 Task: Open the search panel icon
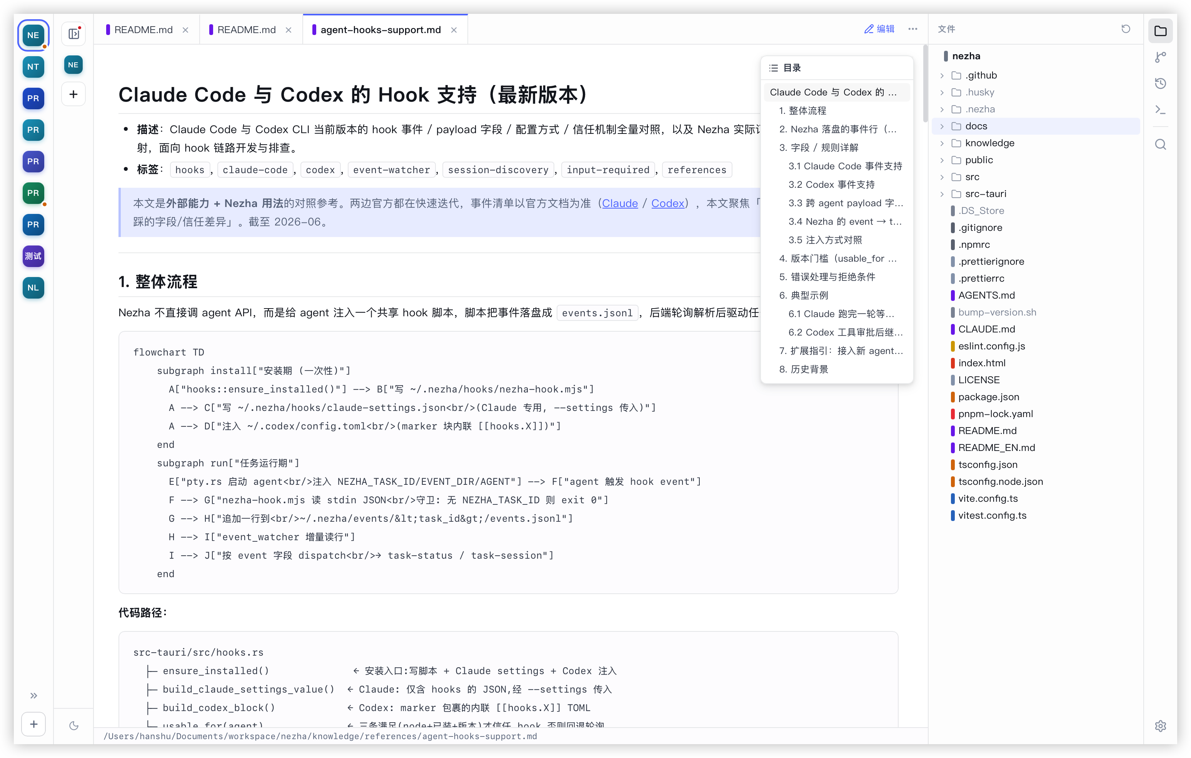coord(1160,144)
